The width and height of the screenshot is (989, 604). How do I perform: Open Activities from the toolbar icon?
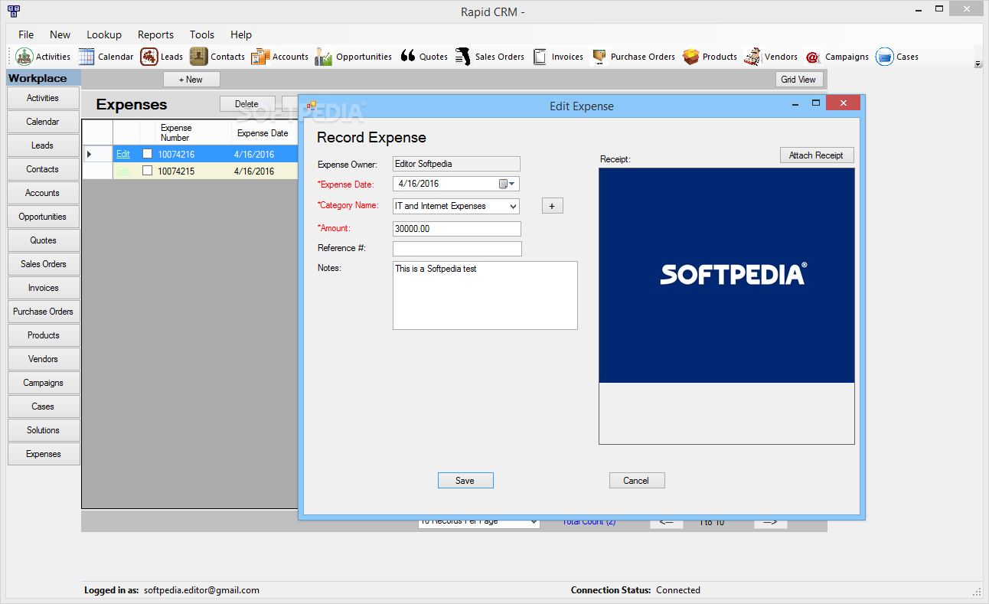click(43, 57)
